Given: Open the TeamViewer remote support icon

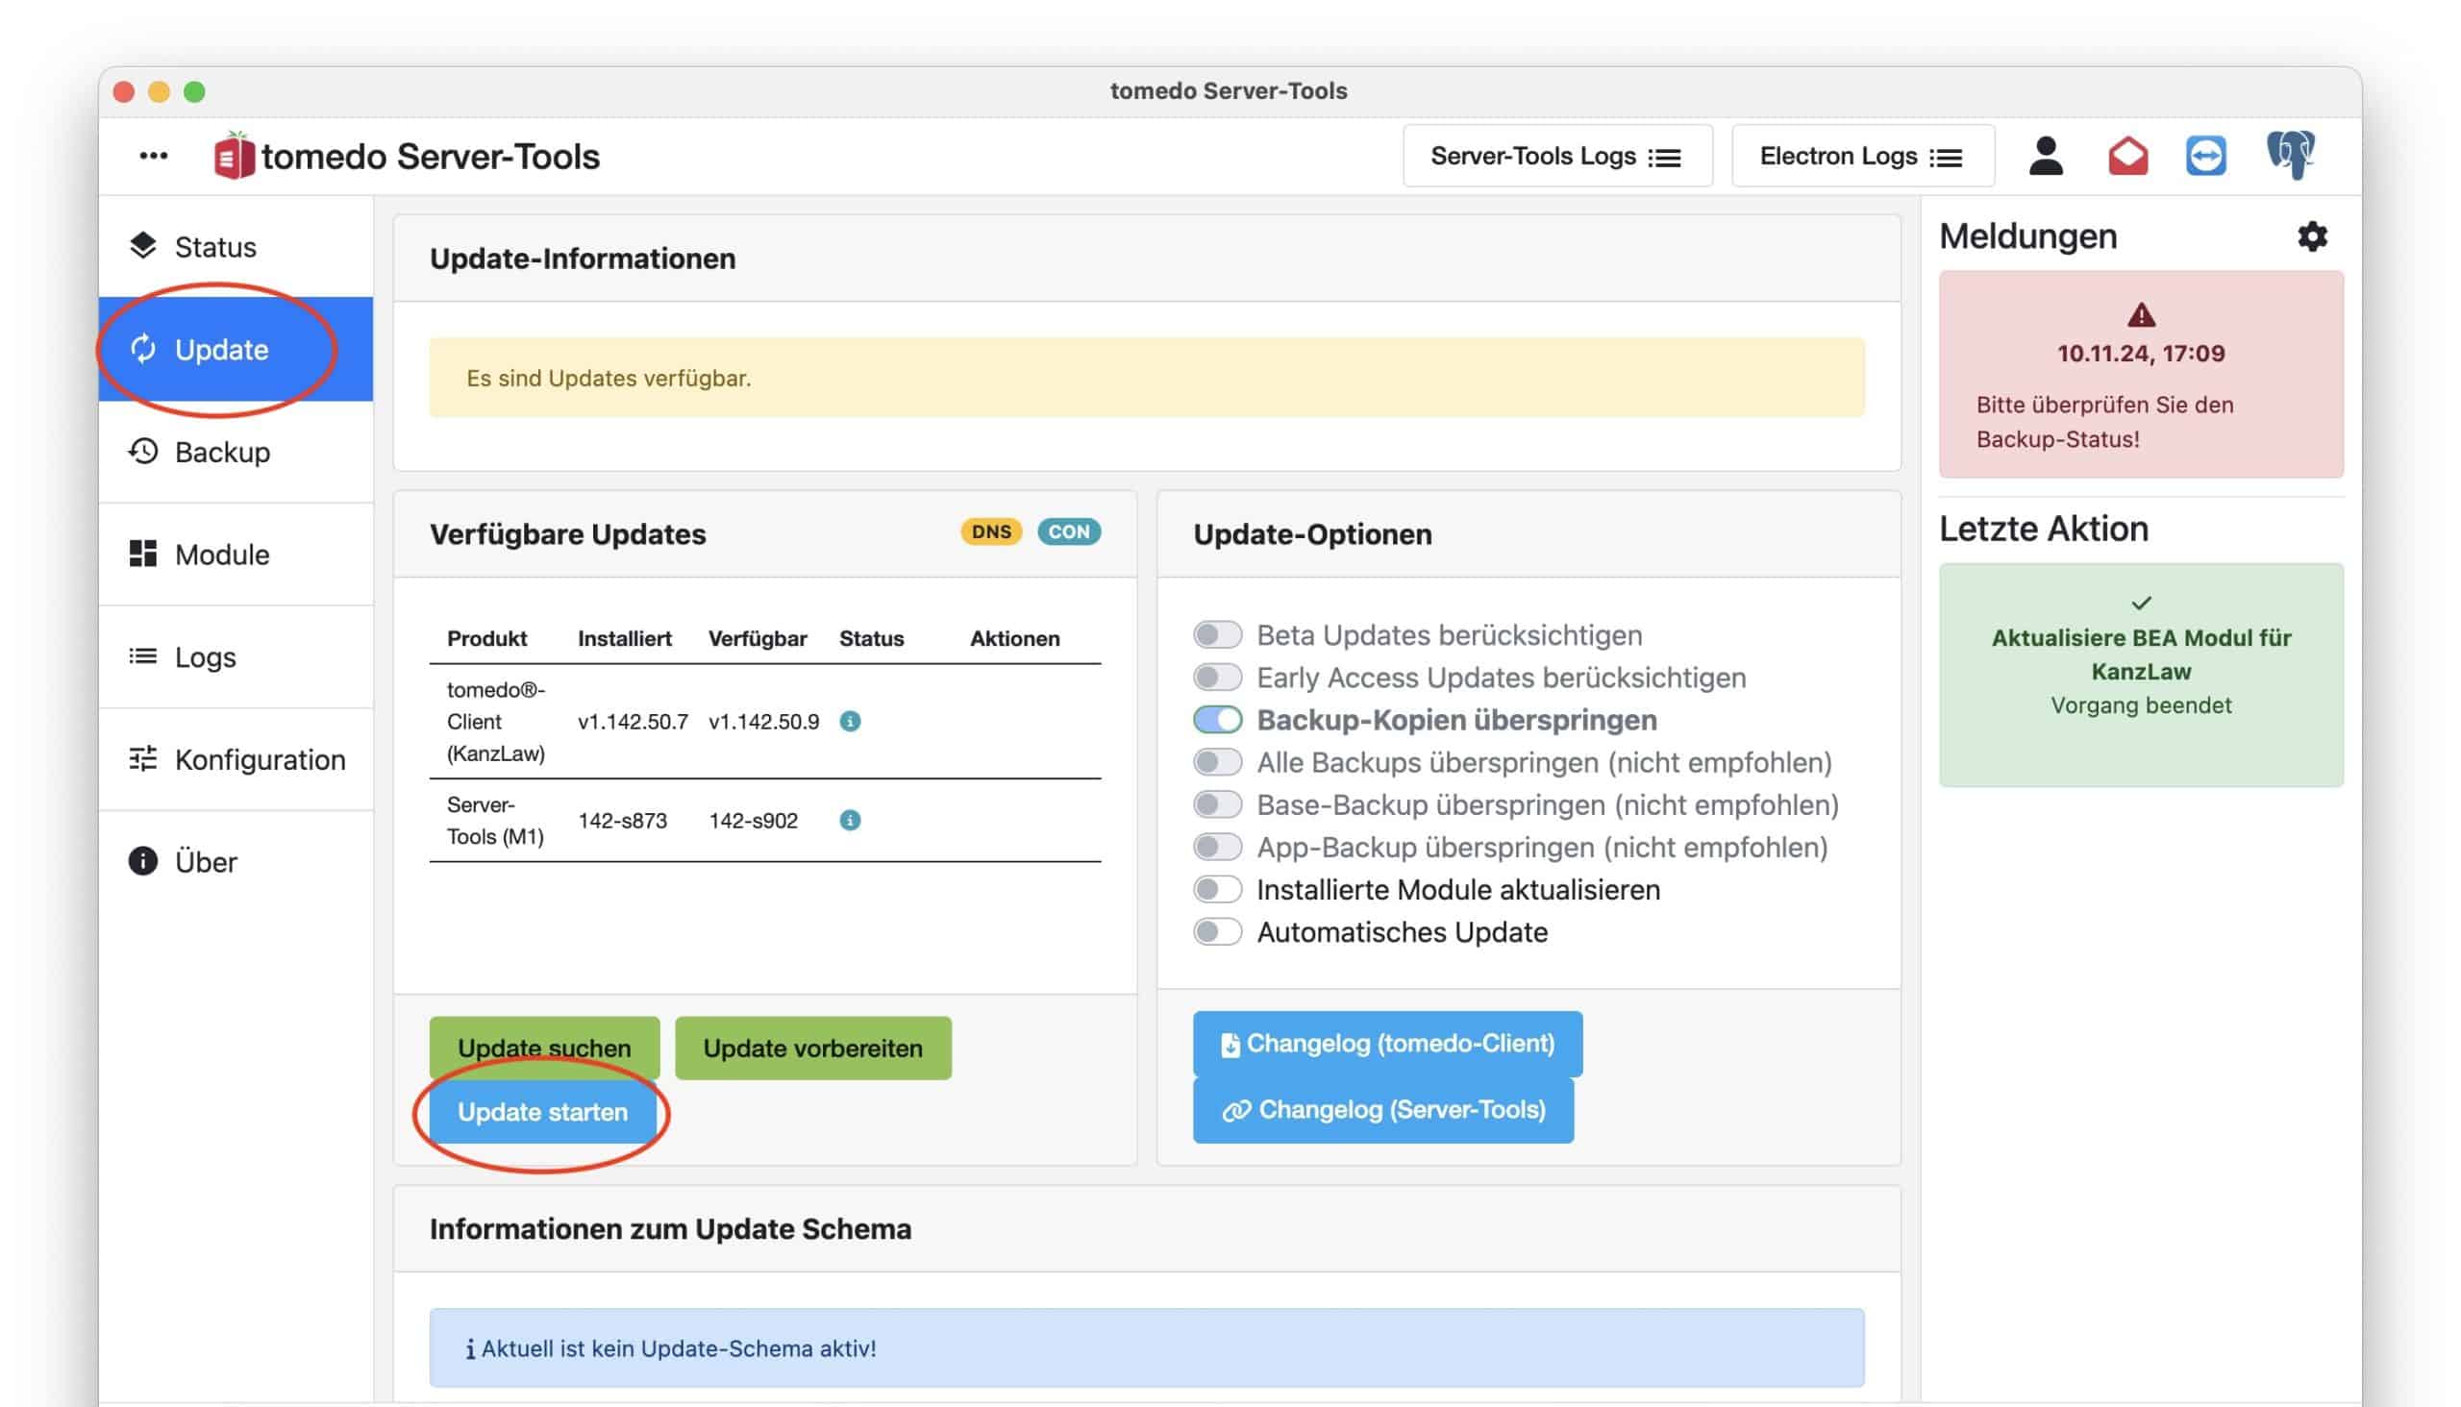Looking at the screenshot, I should point(2206,156).
